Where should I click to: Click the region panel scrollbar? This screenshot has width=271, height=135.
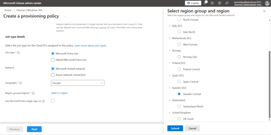(270, 84)
